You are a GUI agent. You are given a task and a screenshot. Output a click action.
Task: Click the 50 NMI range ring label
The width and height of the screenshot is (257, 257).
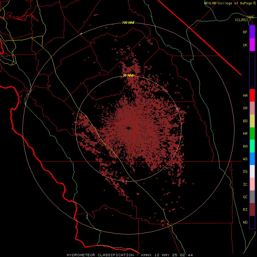[128, 76]
